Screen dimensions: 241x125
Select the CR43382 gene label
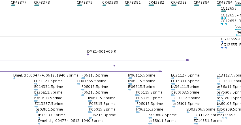(156, 3)
